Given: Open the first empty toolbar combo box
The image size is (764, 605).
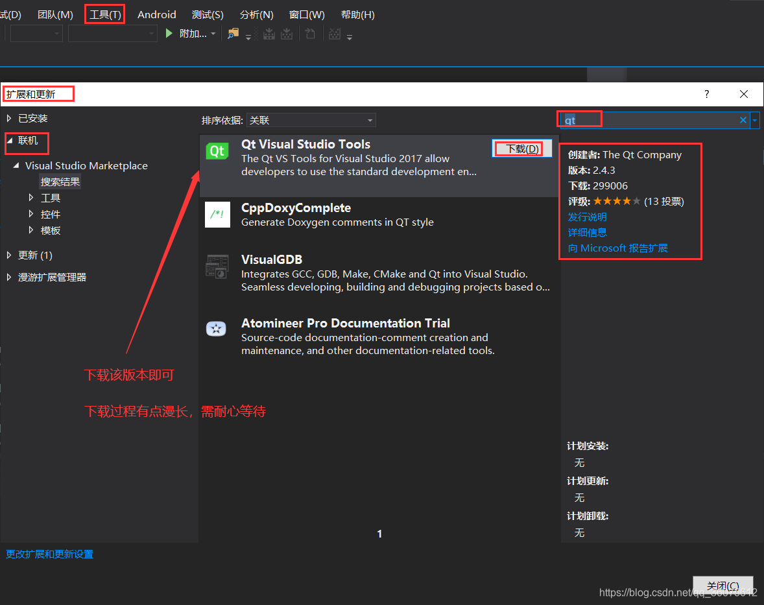Looking at the screenshot, I should coord(36,34).
